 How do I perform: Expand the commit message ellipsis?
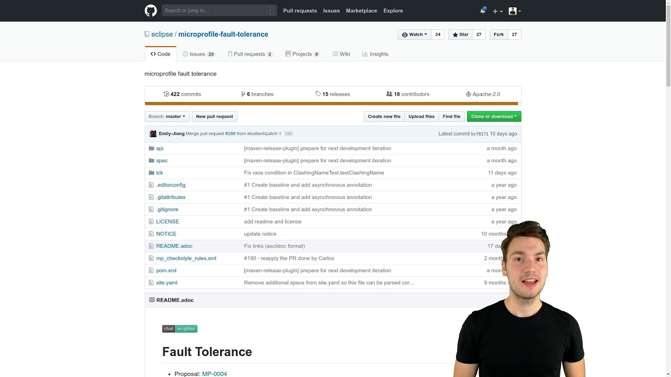(x=288, y=134)
